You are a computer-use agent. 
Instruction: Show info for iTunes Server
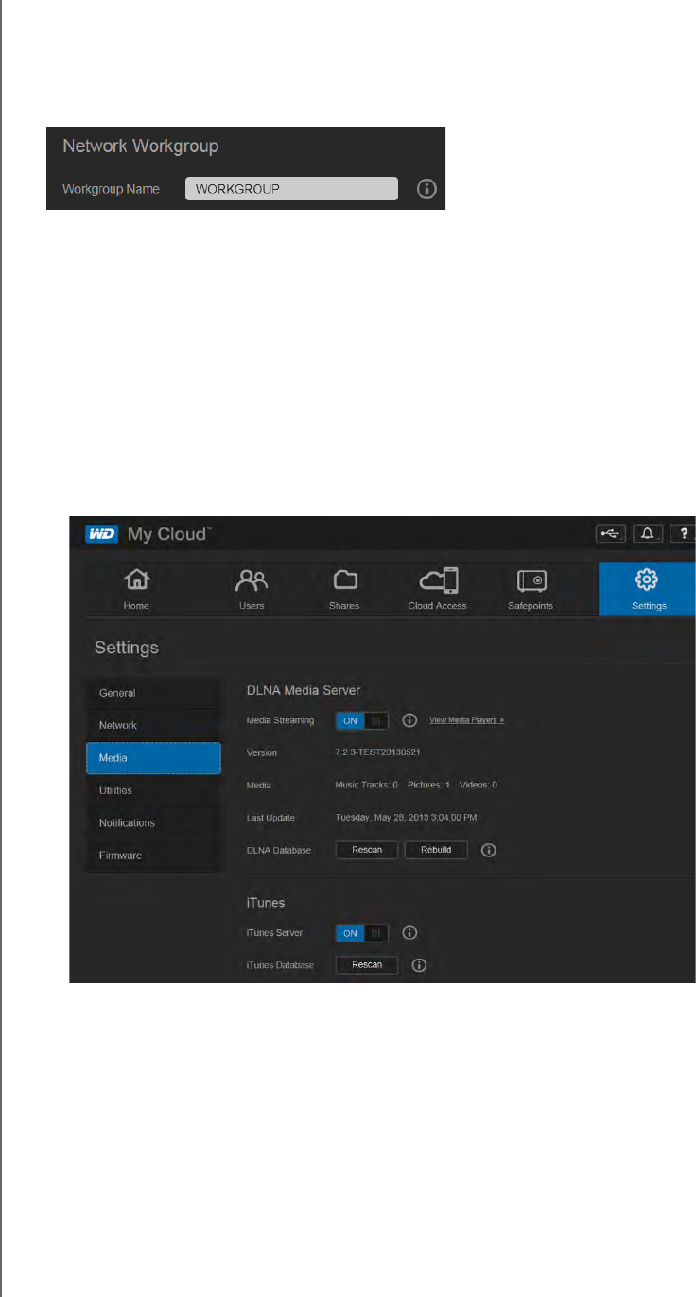(x=409, y=933)
